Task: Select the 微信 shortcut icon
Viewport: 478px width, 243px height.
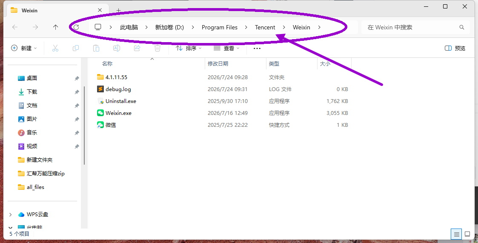Action: pos(100,125)
